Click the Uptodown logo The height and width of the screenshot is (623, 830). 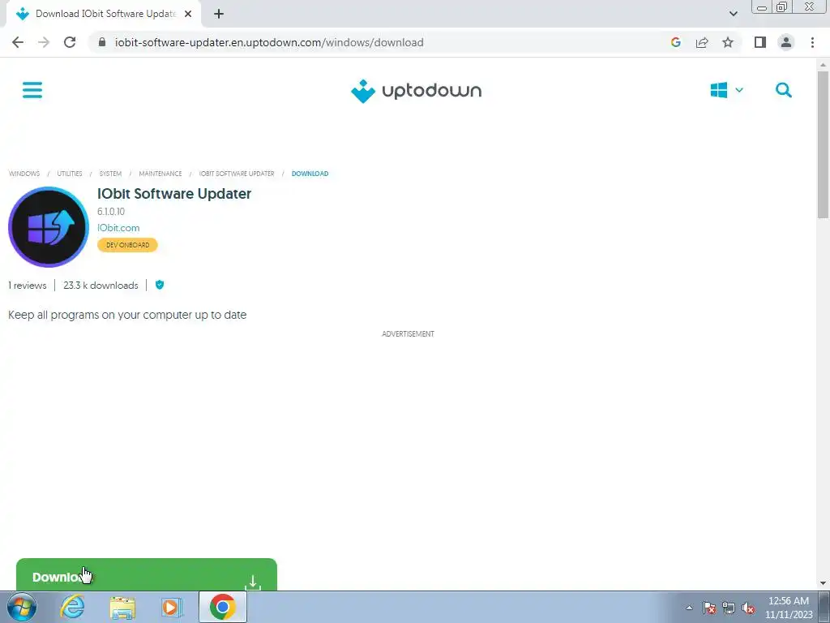416,91
